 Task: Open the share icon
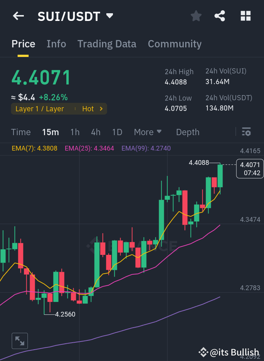tap(220, 16)
